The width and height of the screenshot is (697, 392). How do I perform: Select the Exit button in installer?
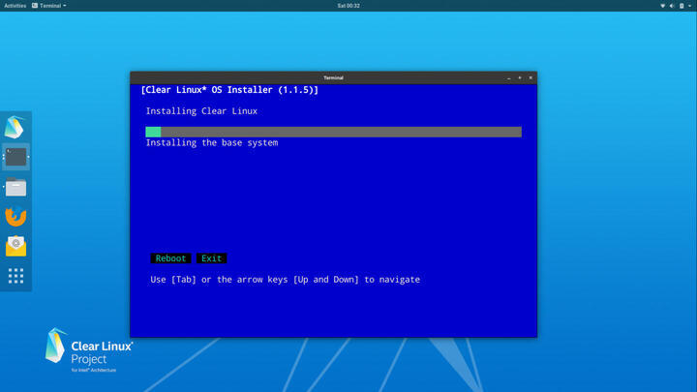pos(212,258)
